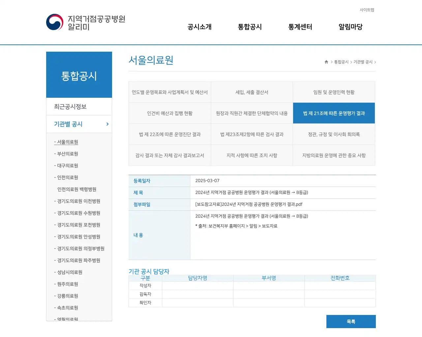Switch to the 알림마당 menu

[350, 27]
